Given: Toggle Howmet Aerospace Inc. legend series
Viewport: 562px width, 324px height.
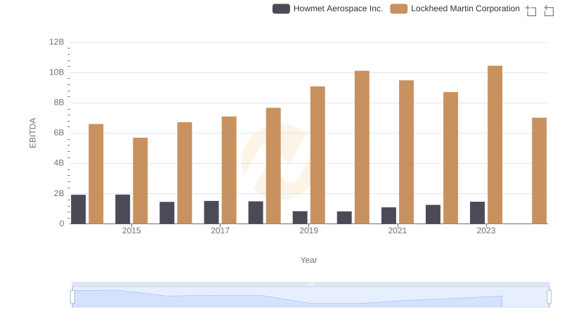Looking at the screenshot, I should click(x=327, y=8).
